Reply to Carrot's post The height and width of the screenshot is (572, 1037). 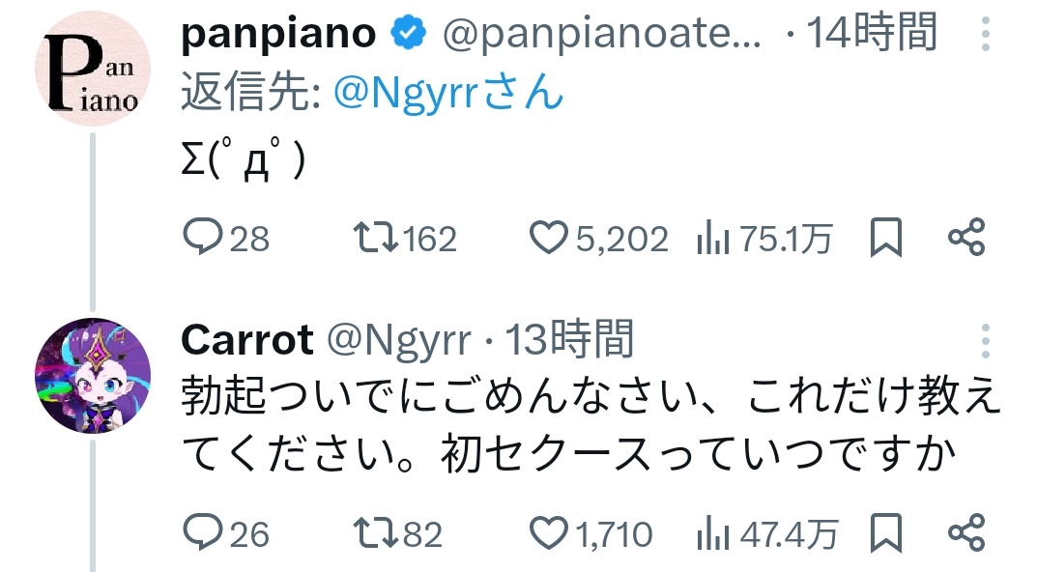[x=203, y=532]
